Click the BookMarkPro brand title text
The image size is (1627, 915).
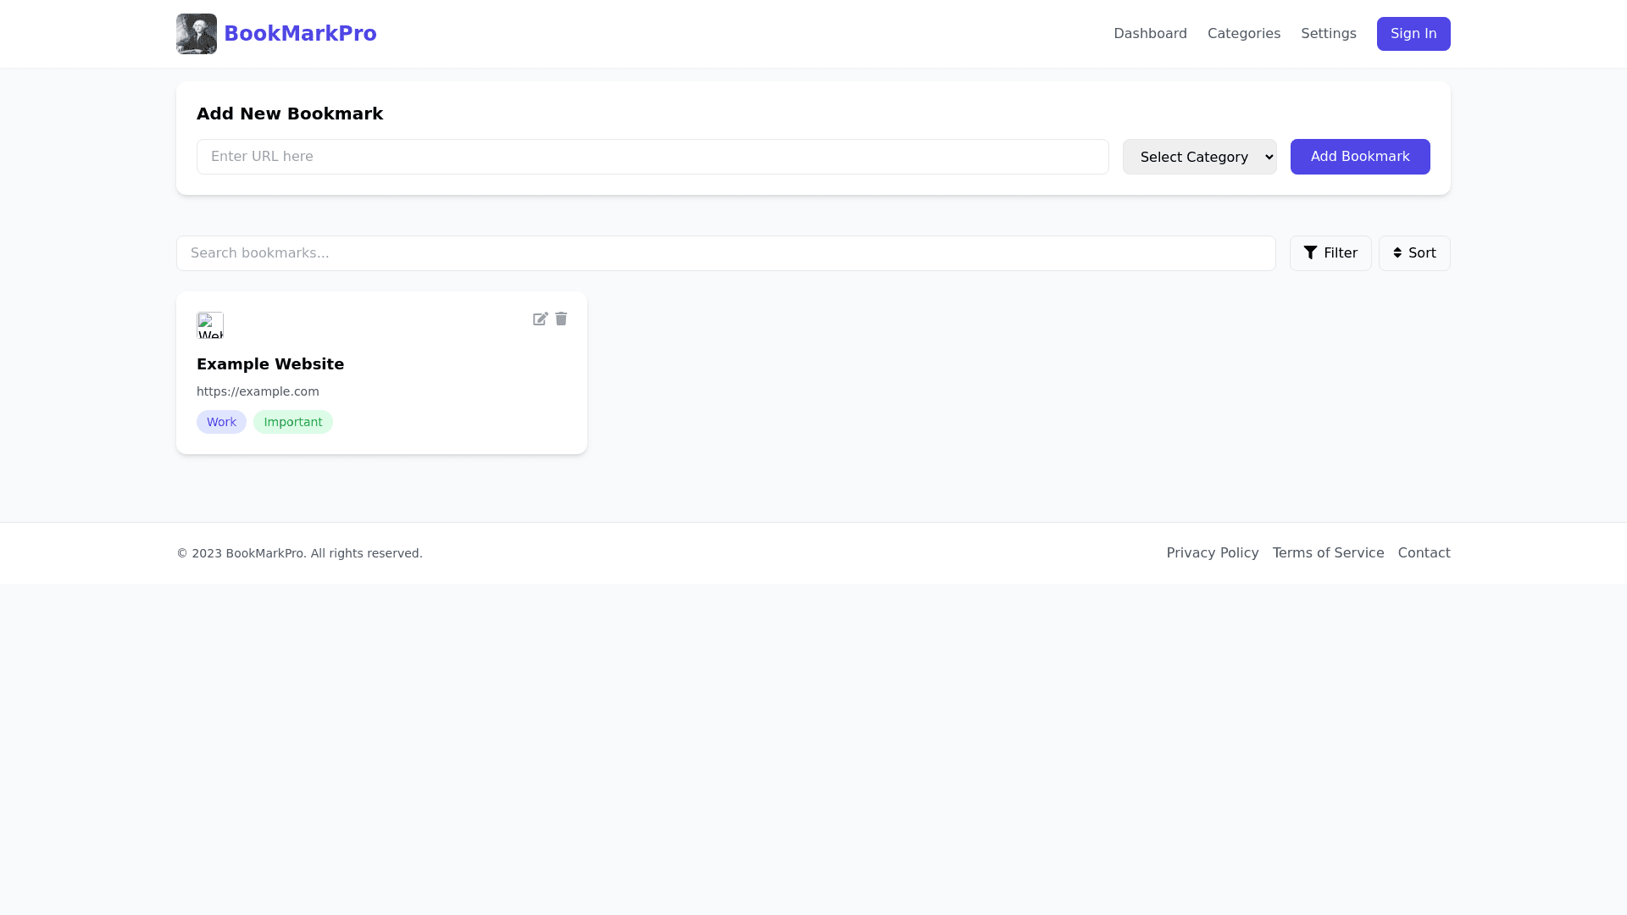click(300, 34)
